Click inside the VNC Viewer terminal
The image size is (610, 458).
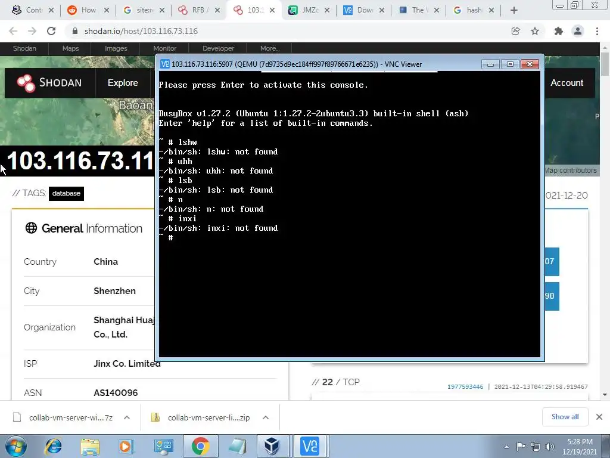tap(349, 214)
